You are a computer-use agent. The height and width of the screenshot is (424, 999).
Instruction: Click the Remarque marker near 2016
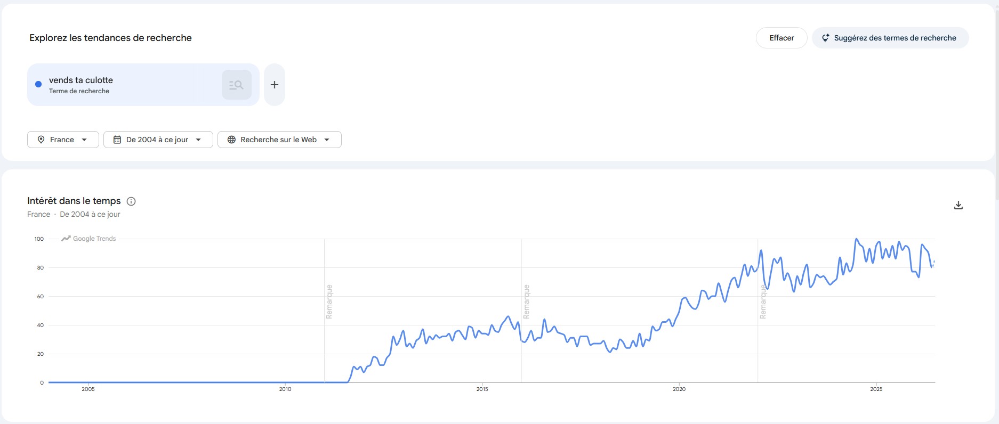[526, 301]
